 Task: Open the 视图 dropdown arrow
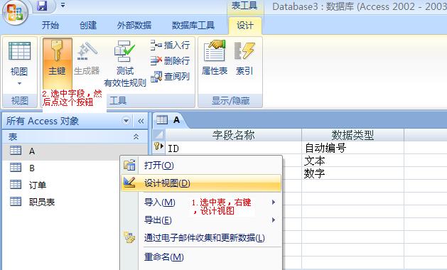coord(19,84)
